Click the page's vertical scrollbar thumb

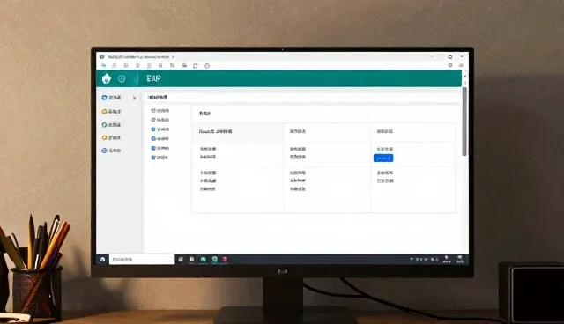tap(464, 121)
